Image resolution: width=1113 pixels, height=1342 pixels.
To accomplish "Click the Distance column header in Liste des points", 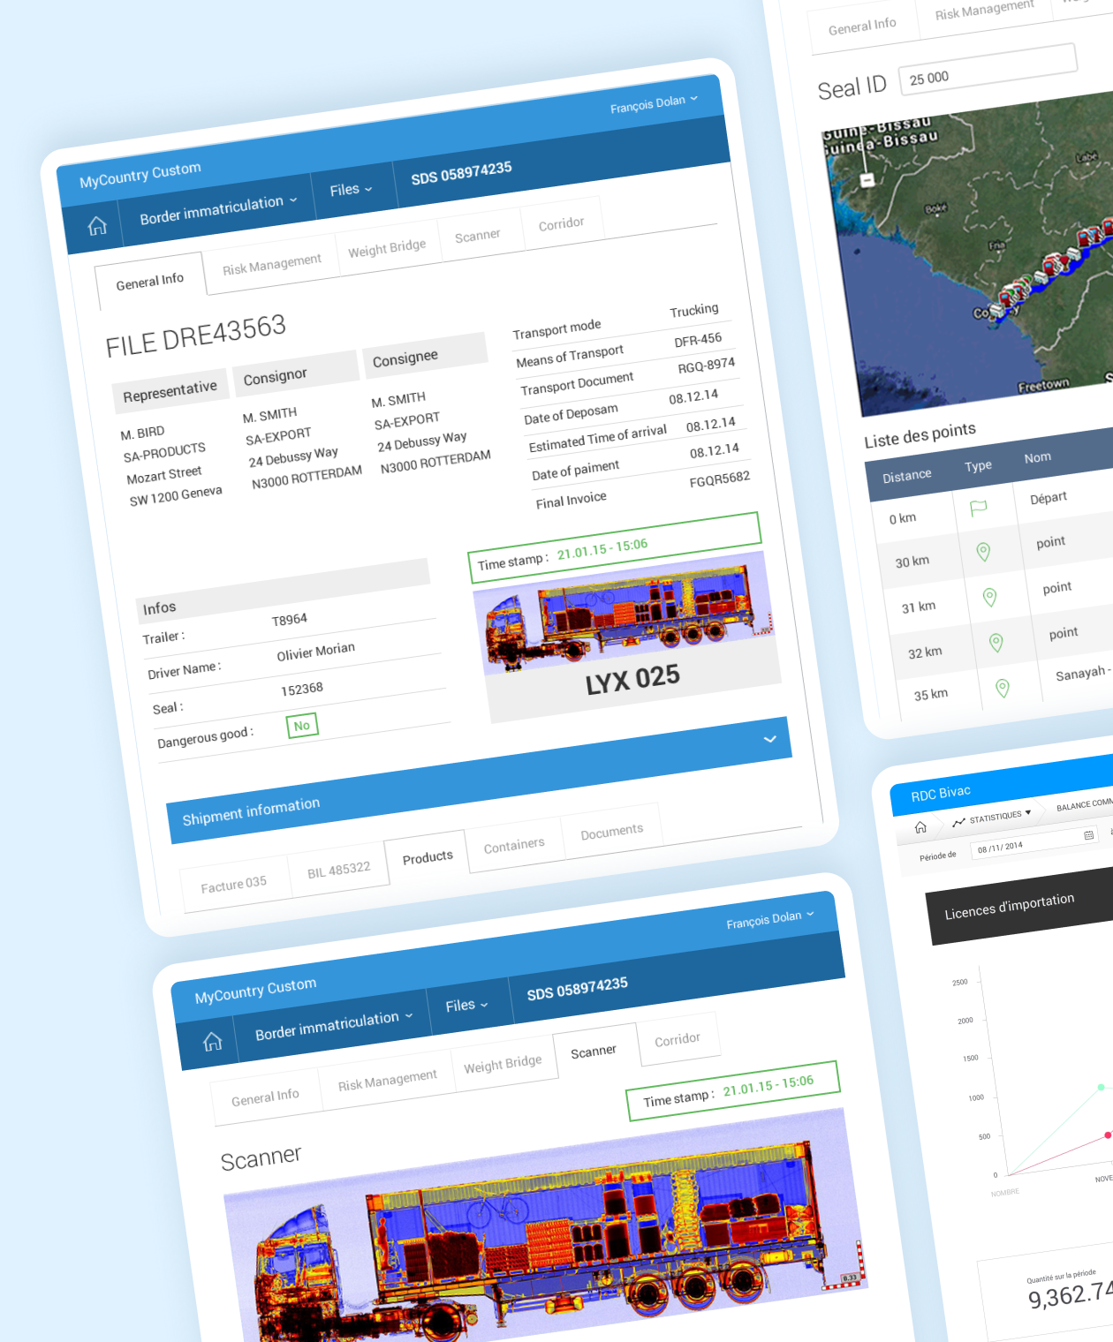I will (906, 475).
